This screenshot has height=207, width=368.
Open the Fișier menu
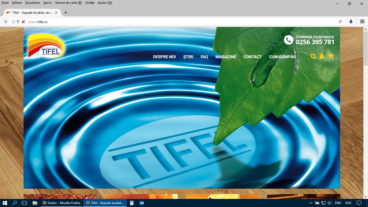[5, 3]
